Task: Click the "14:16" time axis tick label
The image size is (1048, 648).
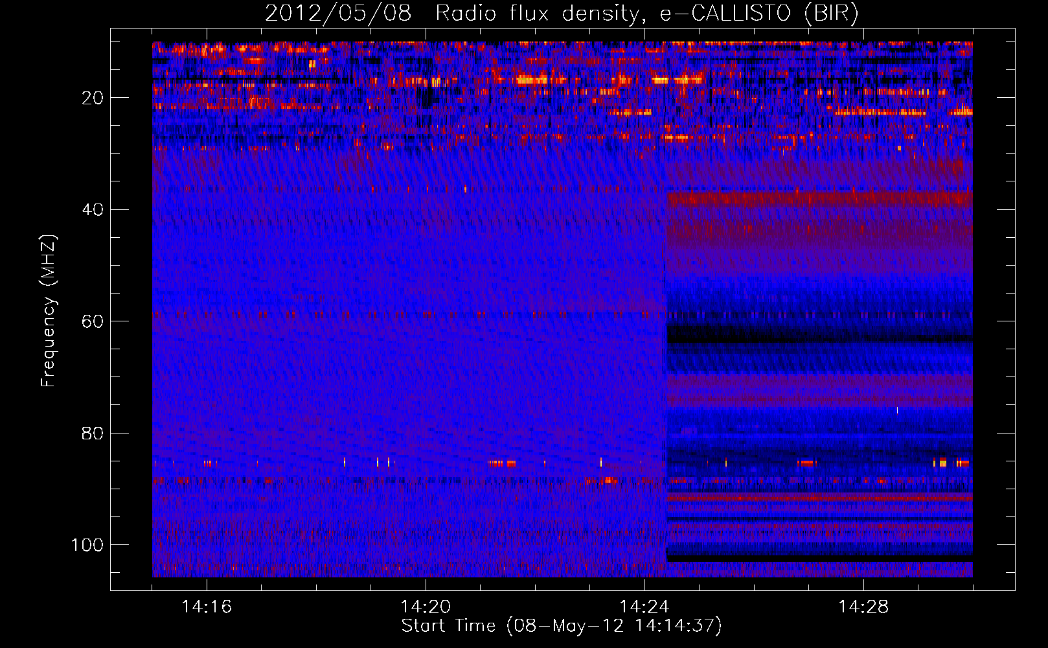Action: [x=207, y=607]
